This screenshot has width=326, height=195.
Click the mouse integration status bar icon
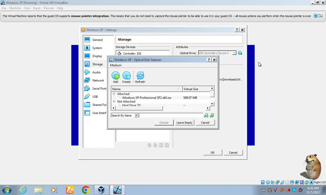(307, 182)
